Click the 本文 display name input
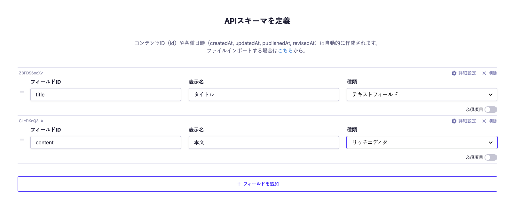This screenshot has height=206, width=513. point(264,142)
